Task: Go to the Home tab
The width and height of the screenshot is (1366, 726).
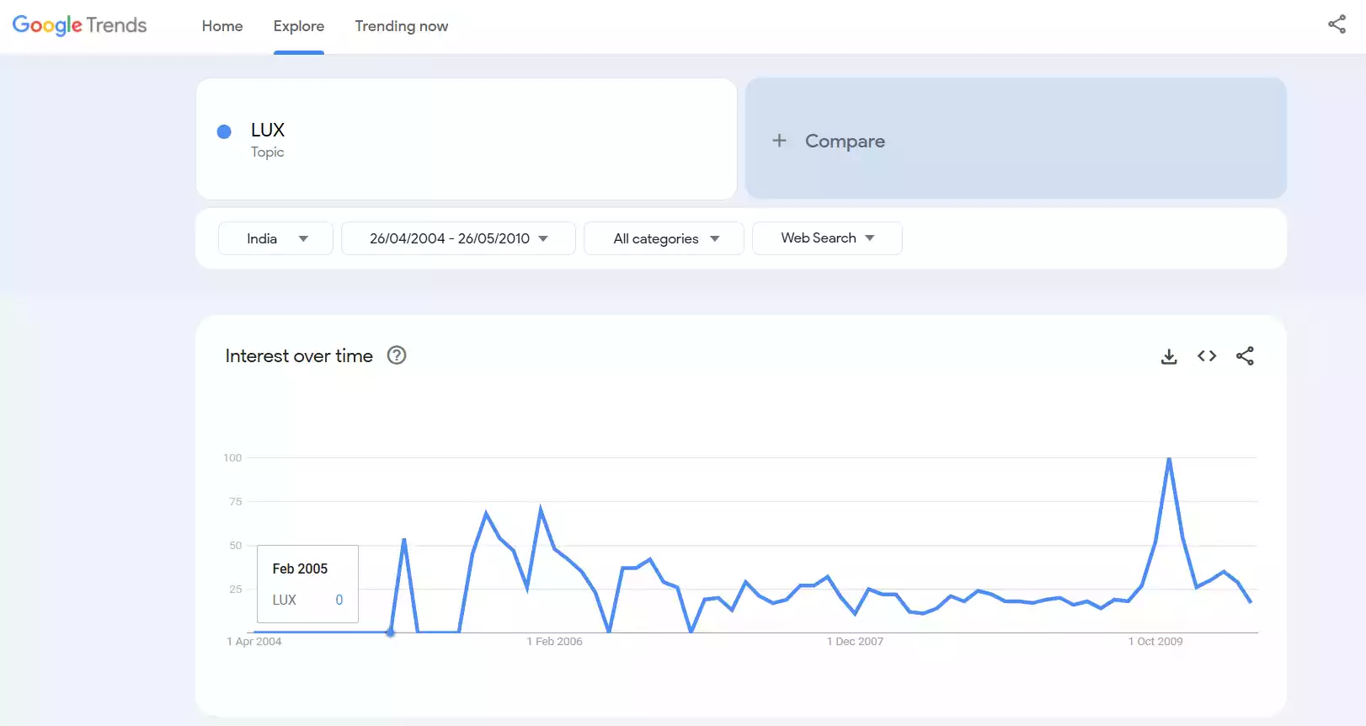Action: tap(222, 26)
